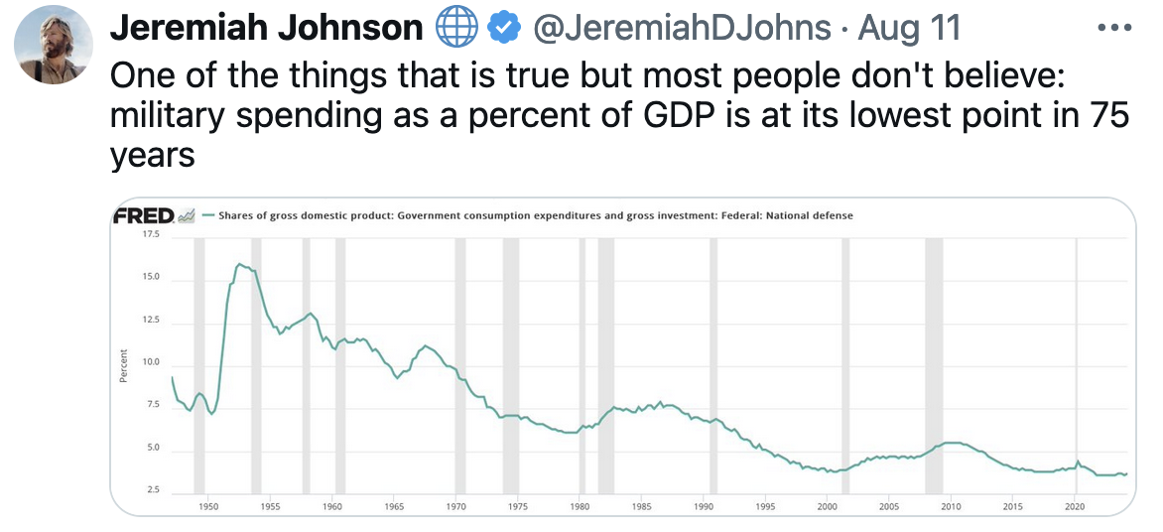Click the blue verified checkmark badge
Viewport: 1163px width, 532px height.
[x=506, y=29]
